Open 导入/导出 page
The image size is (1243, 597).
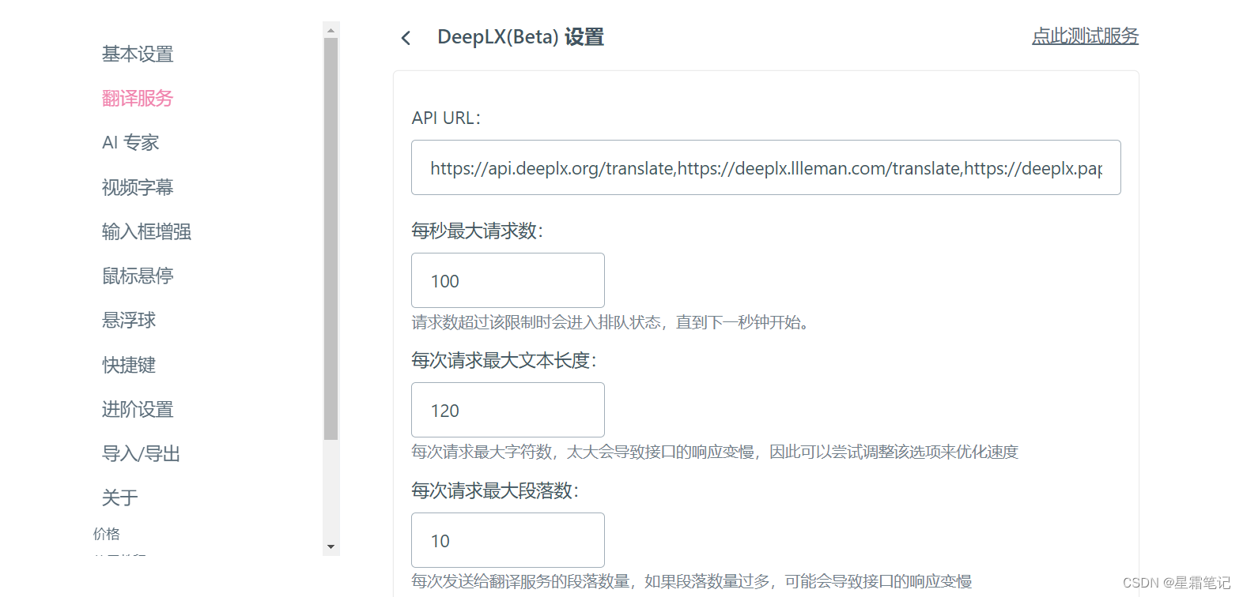pos(141,453)
